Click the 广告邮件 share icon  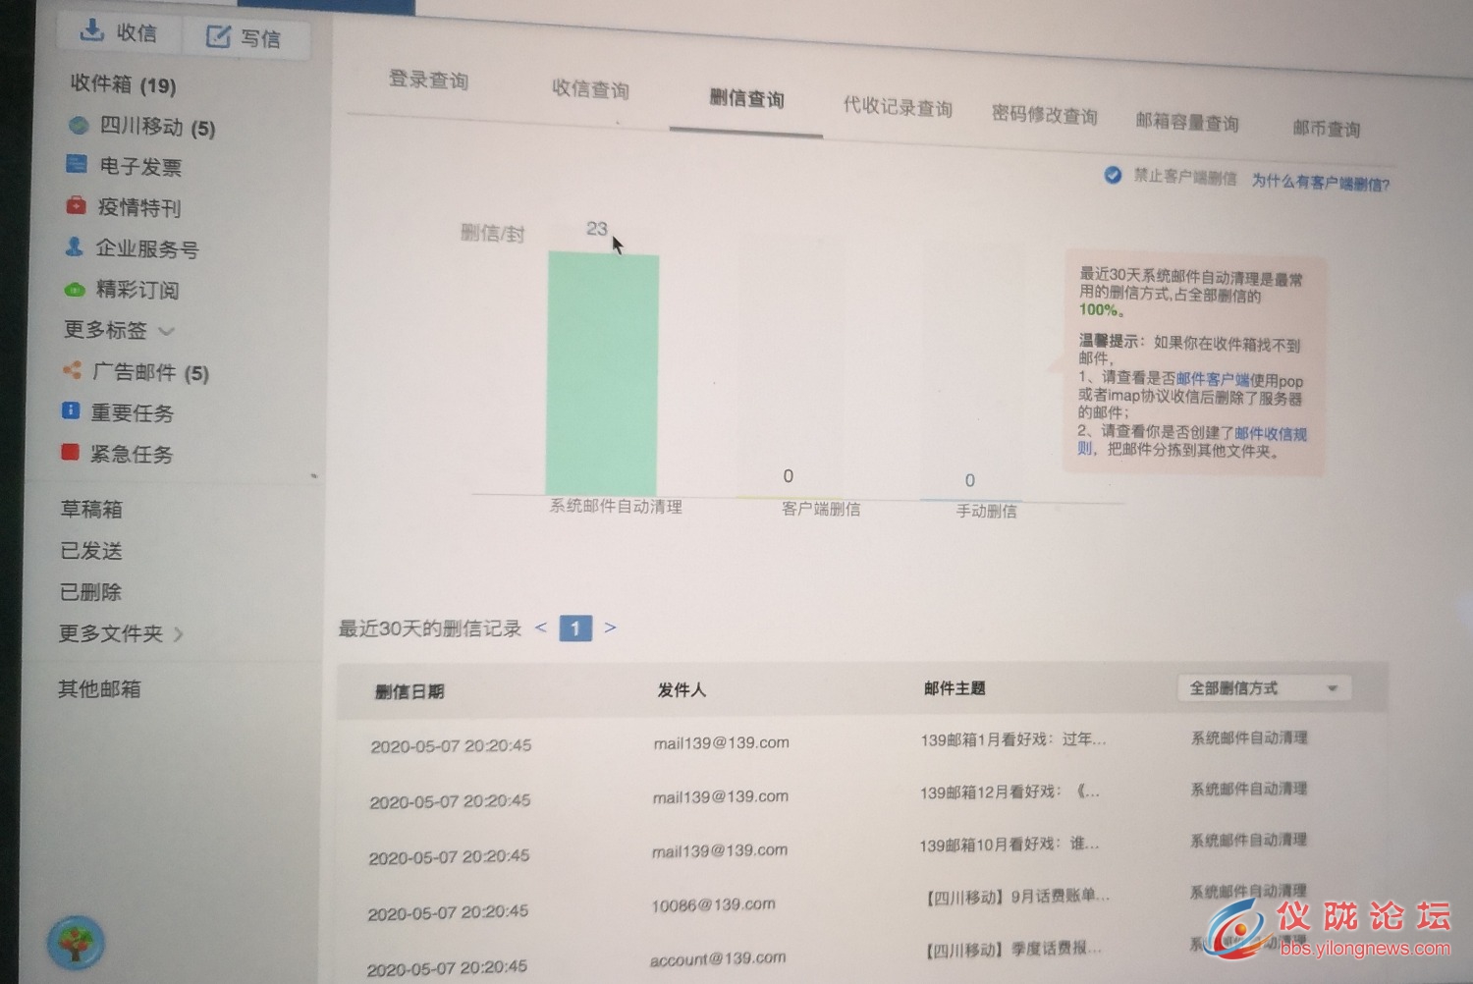(x=72, y=370)
